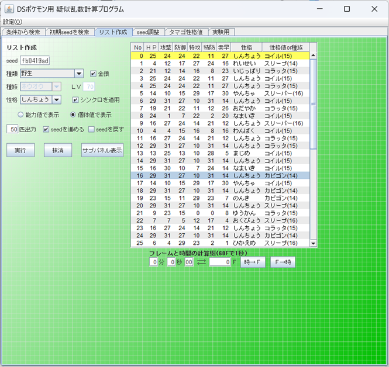Click the 性格 column header
389x367 pixels.
247,47
